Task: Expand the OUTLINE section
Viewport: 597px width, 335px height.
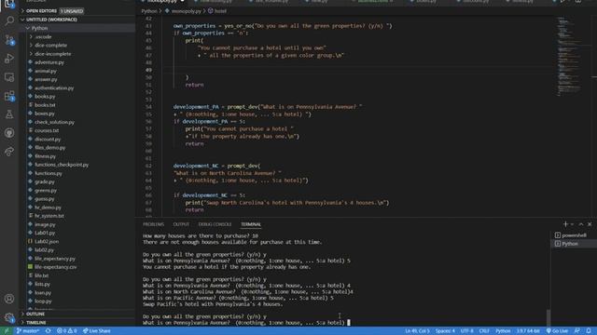Action: click(x=76, y=315)
